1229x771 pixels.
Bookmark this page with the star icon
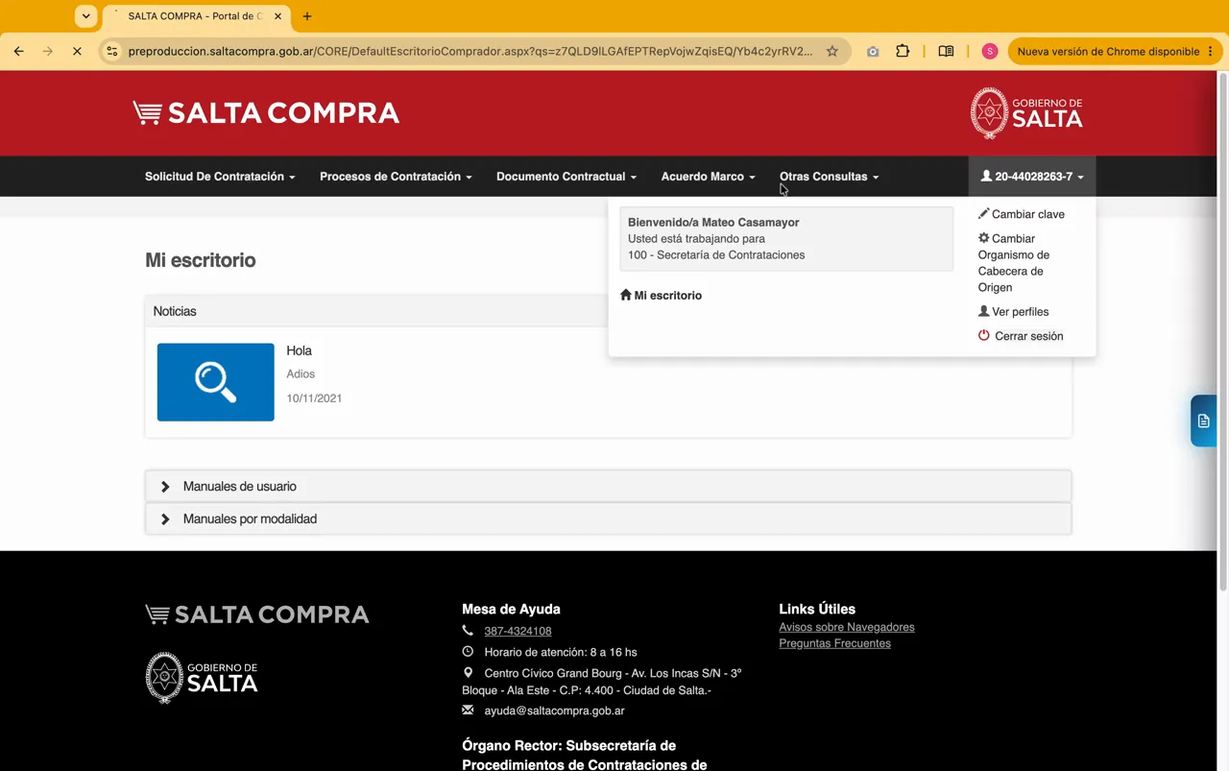coord(832,51)
